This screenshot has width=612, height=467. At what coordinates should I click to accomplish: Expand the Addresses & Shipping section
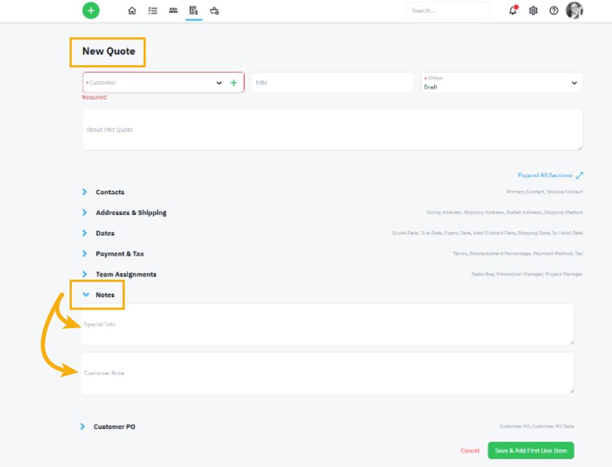coord(124,213)
